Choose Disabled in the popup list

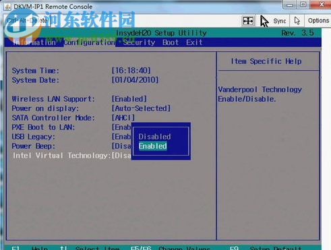pos(155,137)
